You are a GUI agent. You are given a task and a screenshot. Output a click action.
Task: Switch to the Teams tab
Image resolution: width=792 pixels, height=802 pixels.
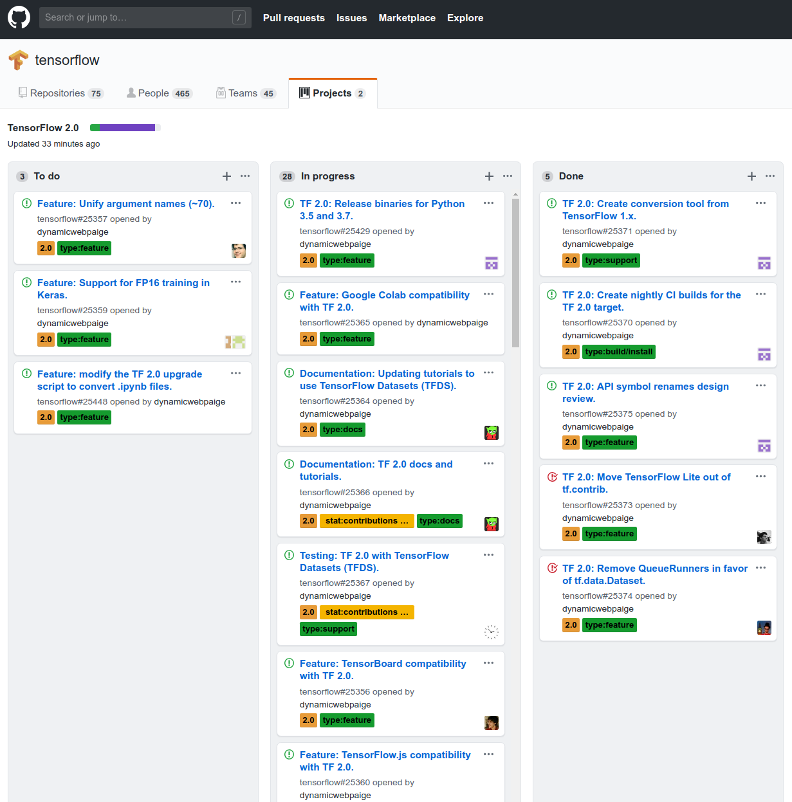point(246,93)
